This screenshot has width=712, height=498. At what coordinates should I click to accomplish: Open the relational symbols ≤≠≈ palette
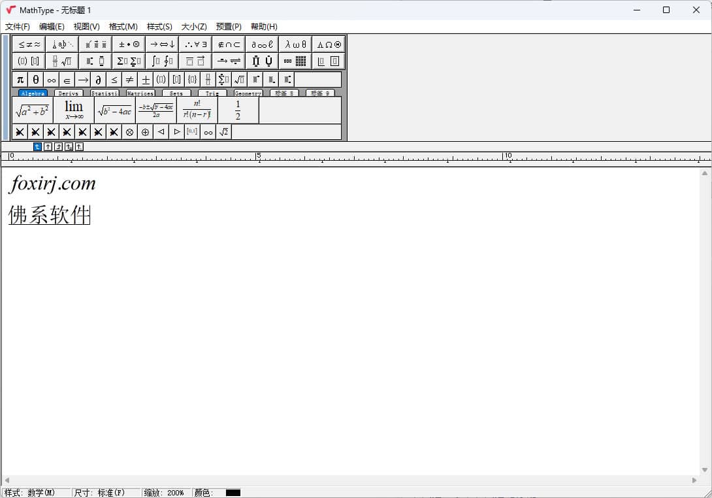[x=29, y=44]
